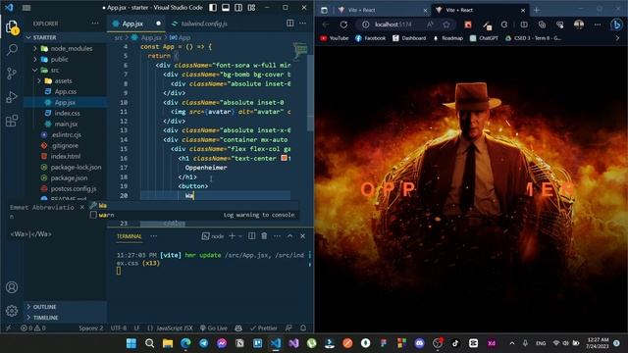This screenshot has width=628, height=353.
Task: Add localhost page to favorites with star
Action: click(x=446, y=25)
